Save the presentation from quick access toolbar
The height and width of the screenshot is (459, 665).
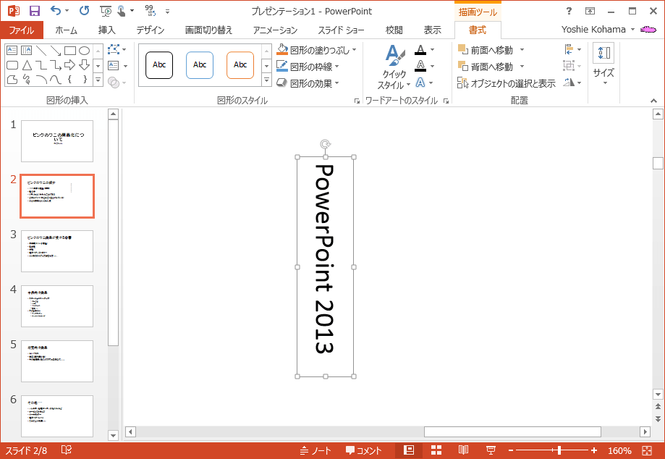[x=34, y=11]
